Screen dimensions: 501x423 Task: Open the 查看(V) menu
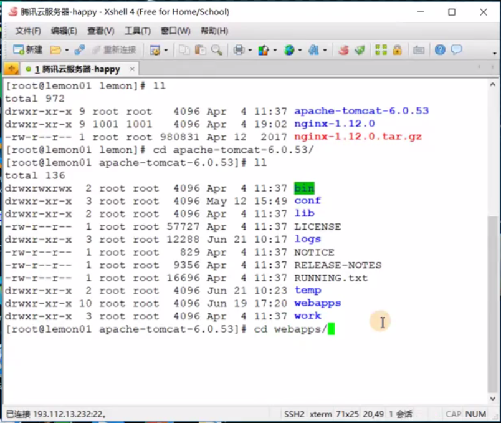[101, 31]
